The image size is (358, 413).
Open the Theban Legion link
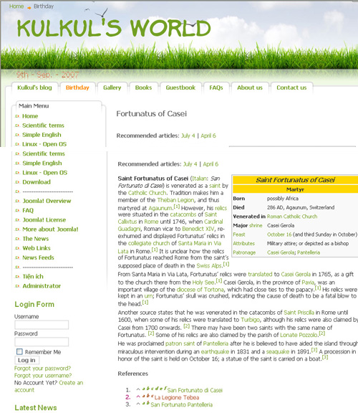click(175, 200)
